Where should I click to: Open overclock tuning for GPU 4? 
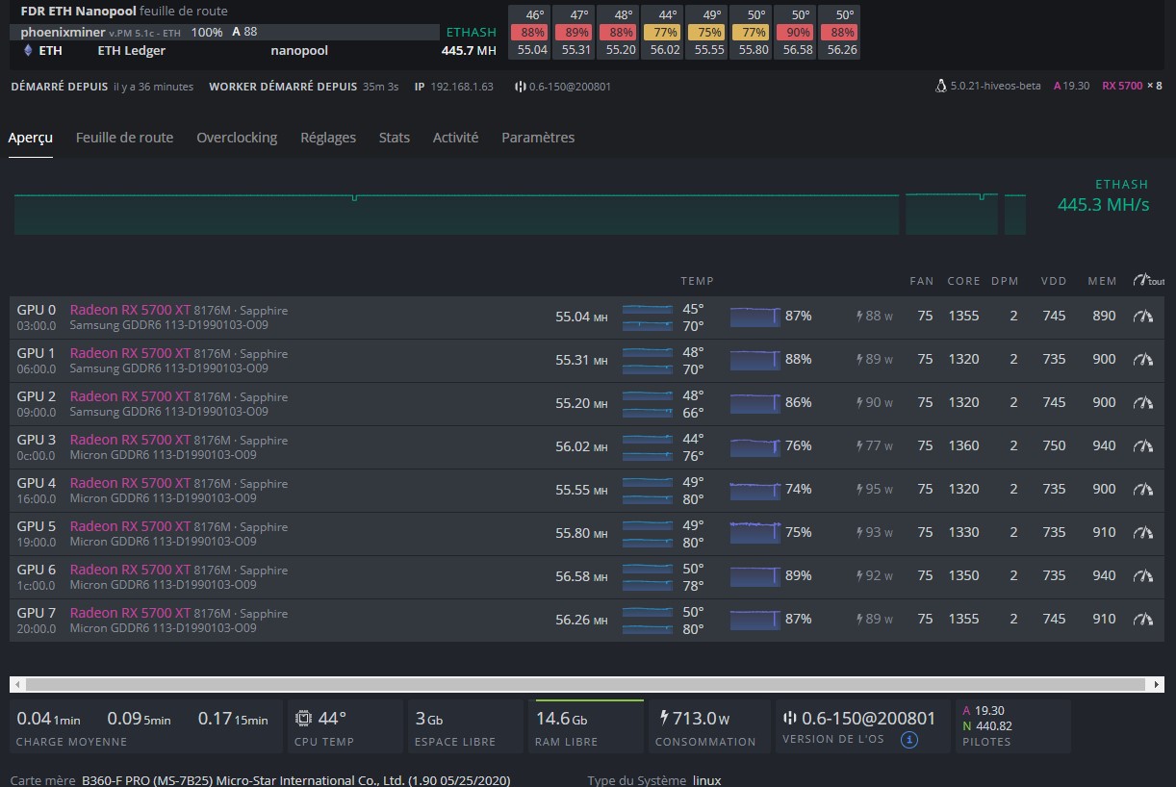coord(1143,489)
